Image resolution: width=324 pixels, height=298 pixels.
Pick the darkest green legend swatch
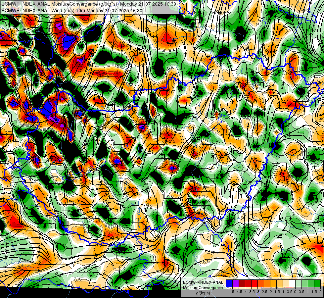pyautogui.click(x=317, y=283)
